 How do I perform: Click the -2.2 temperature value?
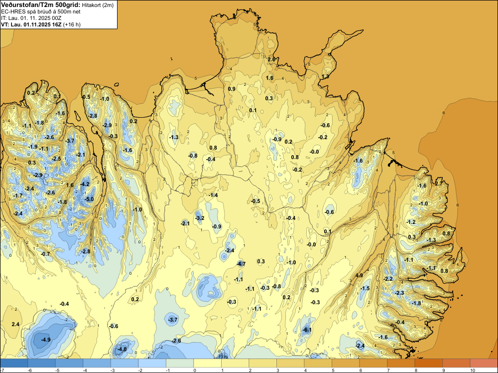pyautogui.click(x=388, y=279)
